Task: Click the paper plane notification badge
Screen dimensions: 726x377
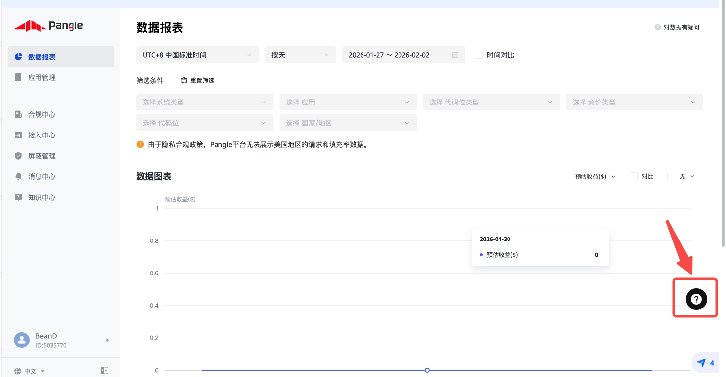Action: [x=705, y=363]
